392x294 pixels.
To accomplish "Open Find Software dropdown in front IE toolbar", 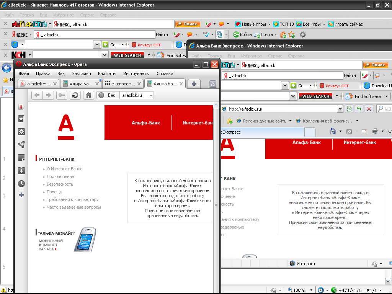I will point(386,96).
